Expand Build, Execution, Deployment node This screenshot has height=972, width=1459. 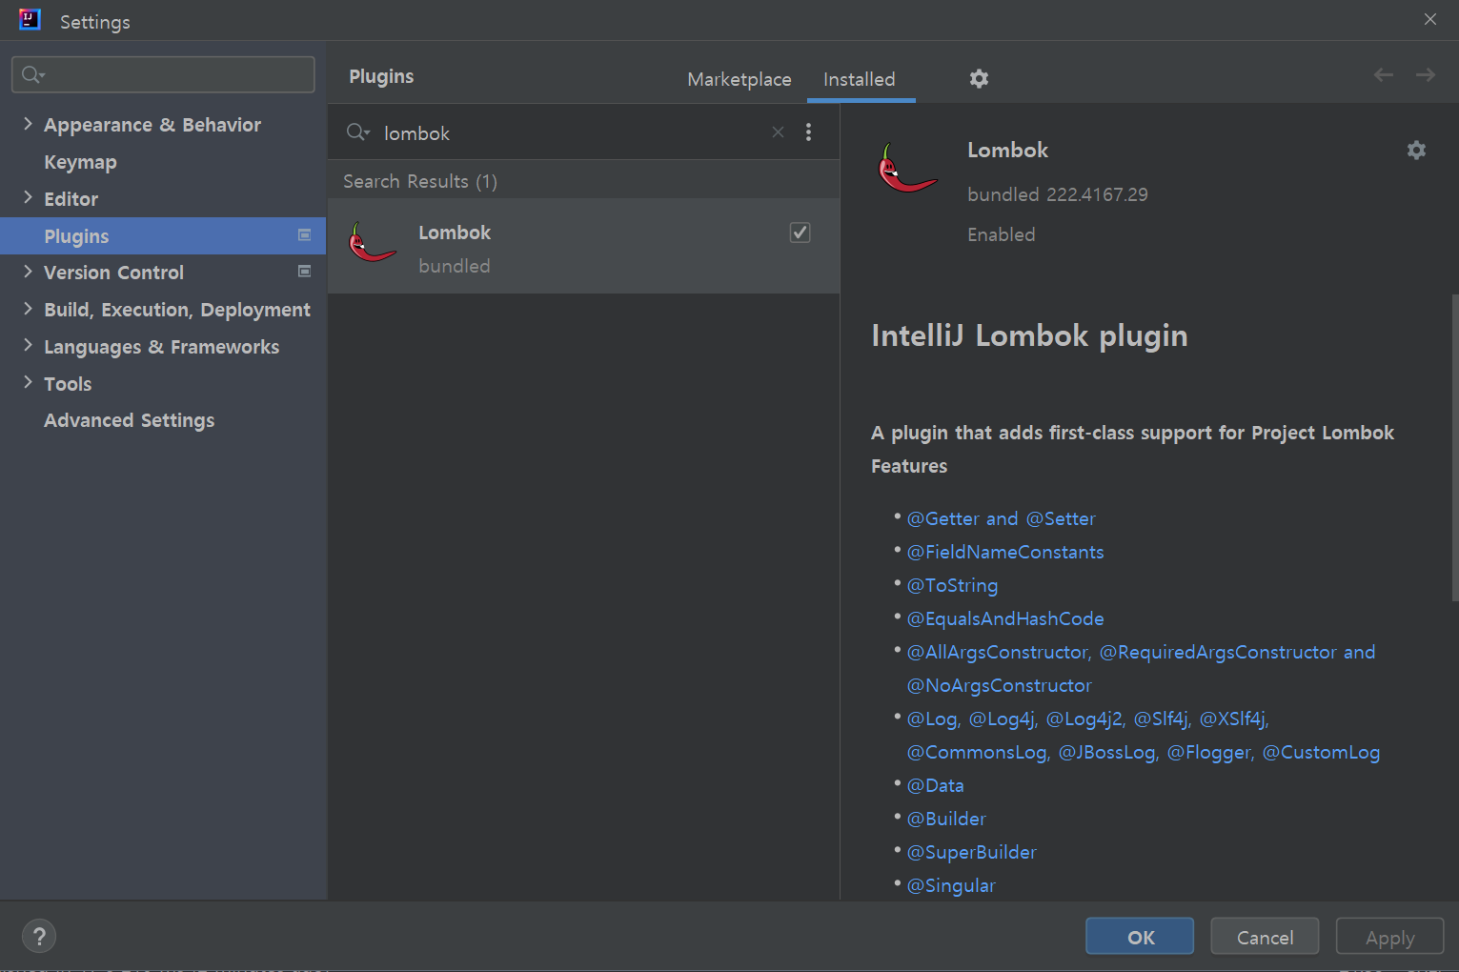[x=28, y=309]
